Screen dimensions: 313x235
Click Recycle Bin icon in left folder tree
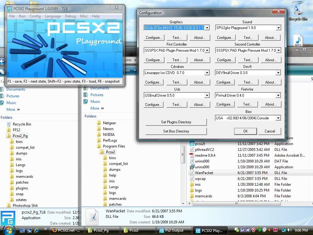(9, 124)
